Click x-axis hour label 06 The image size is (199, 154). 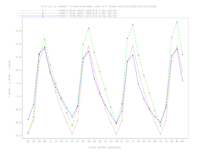[39, 141]
